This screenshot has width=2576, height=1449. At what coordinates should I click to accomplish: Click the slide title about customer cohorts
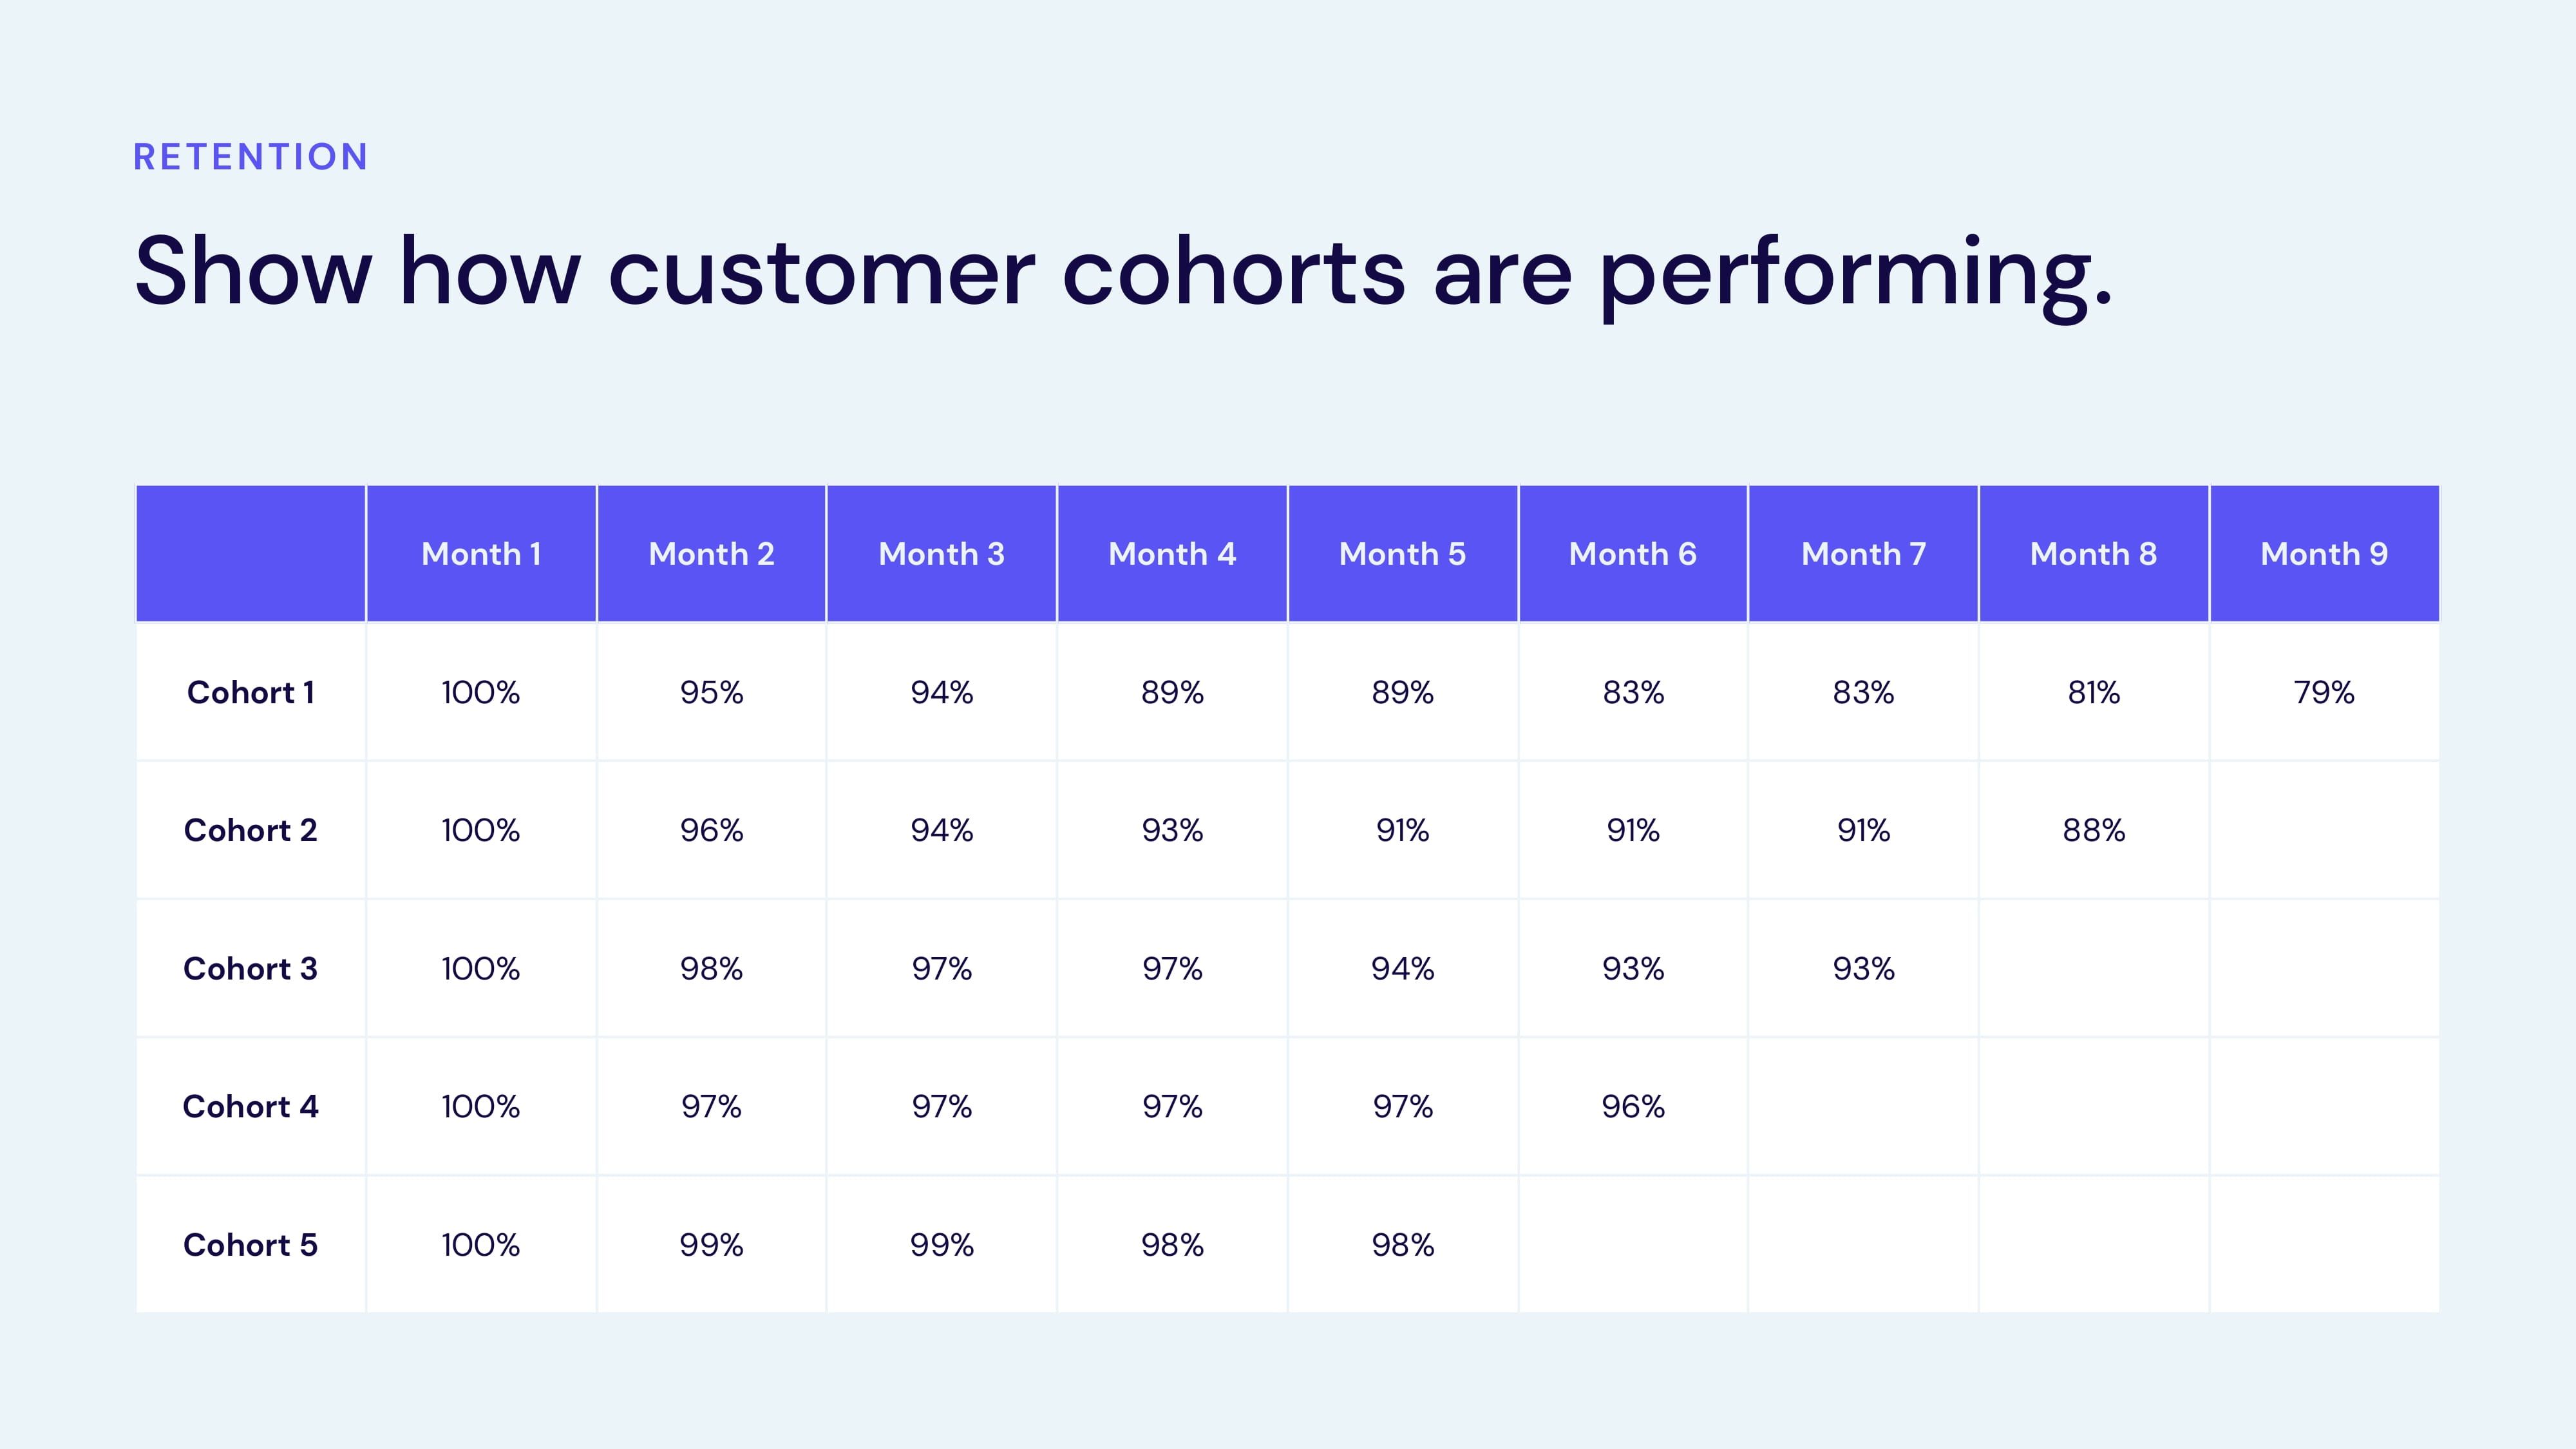point(1123,271)
